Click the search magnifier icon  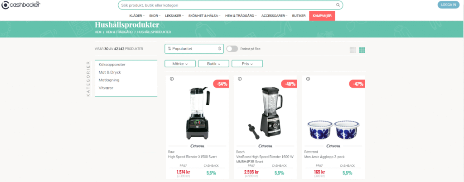[x=338, y=5]
